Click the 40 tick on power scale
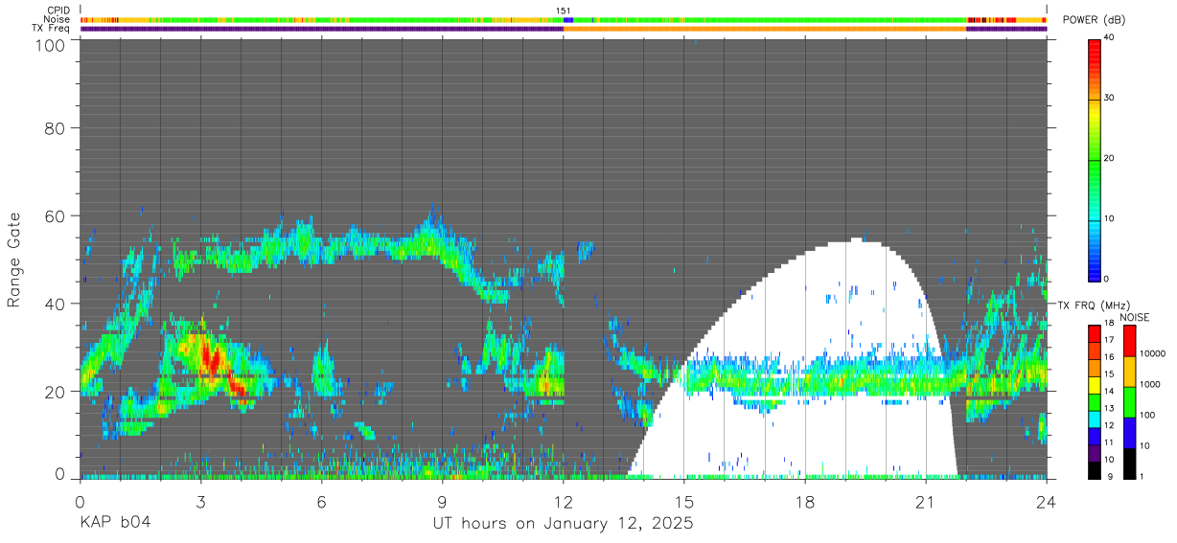This screenshot has height=543, width=1177. (1107, 37)
